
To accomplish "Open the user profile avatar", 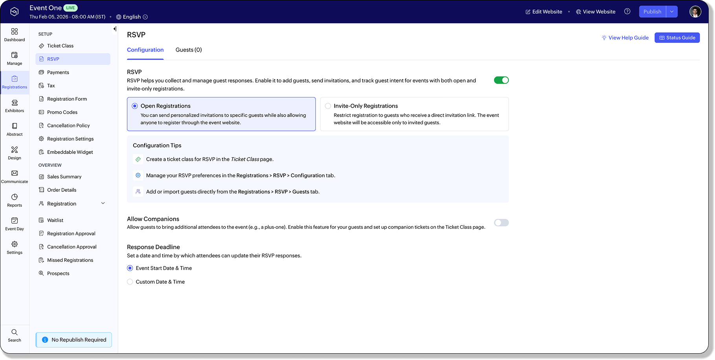I will [x=695, y=12].
